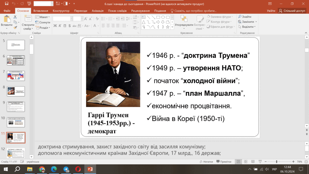Screen dimensions: 309x174
Task: Expand the shapes gallery More arrow
Action: coord(172,27)
